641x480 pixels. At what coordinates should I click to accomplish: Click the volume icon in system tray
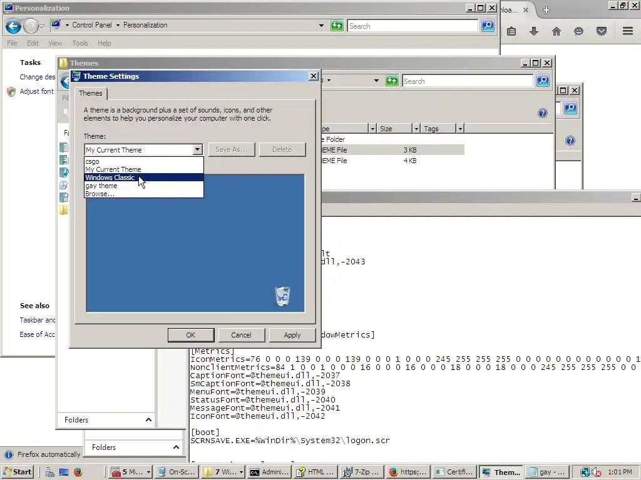coord(596,472)
